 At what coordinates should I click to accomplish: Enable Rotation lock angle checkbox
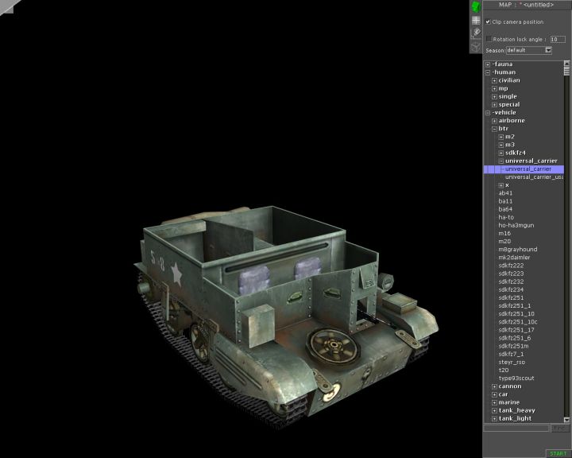[x=489, y=38]
